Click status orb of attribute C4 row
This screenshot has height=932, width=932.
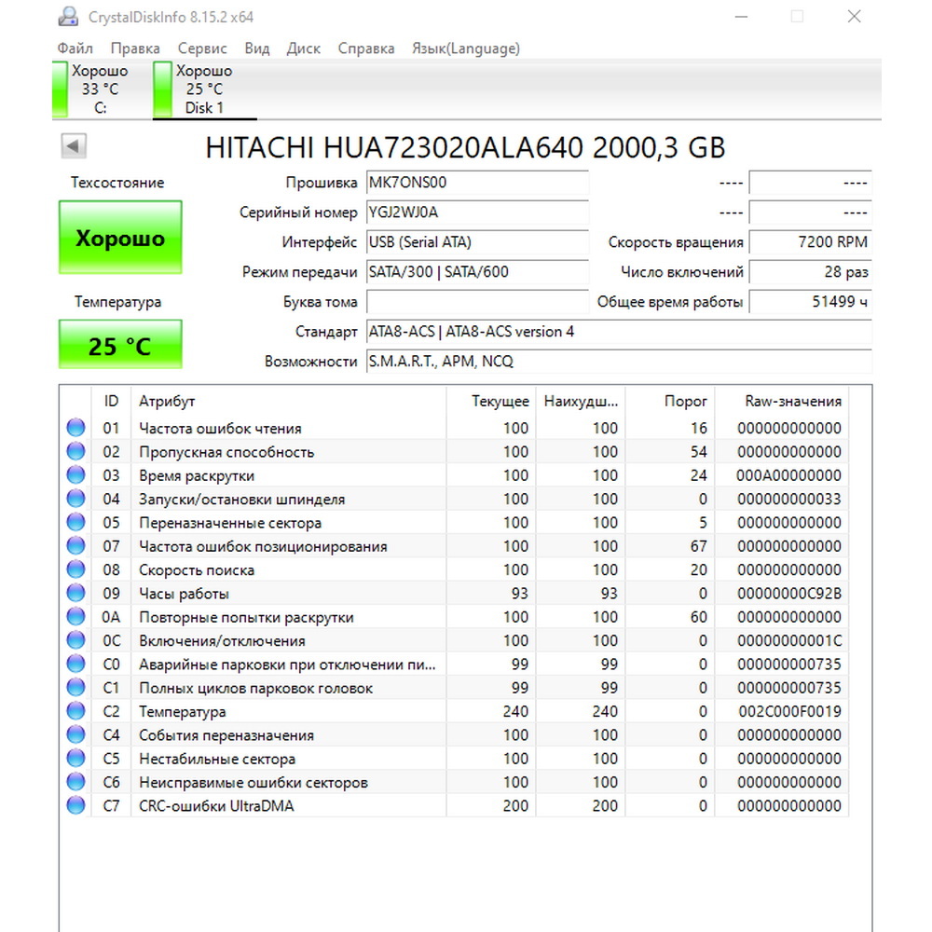tap(75, 734)
